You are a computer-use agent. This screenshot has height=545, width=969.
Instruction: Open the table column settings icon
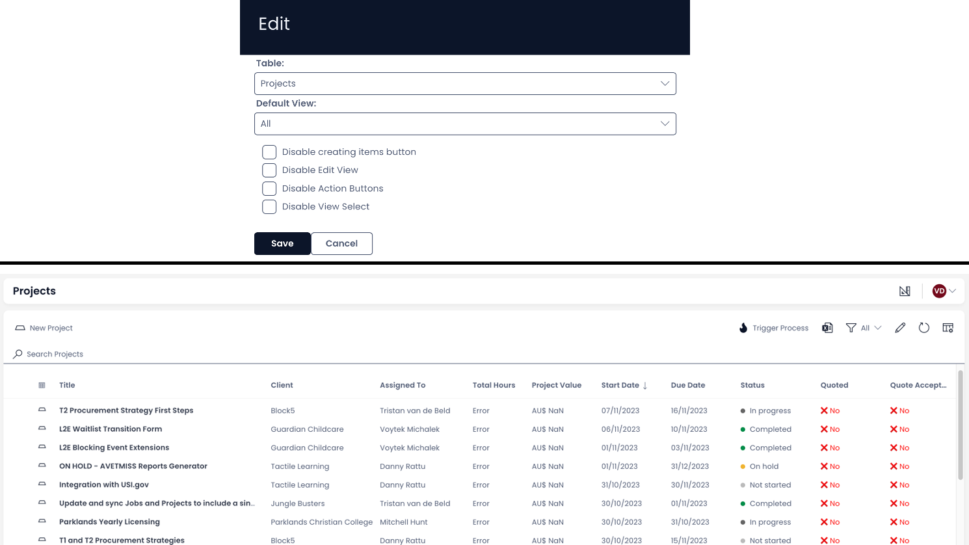pos(948,328)
